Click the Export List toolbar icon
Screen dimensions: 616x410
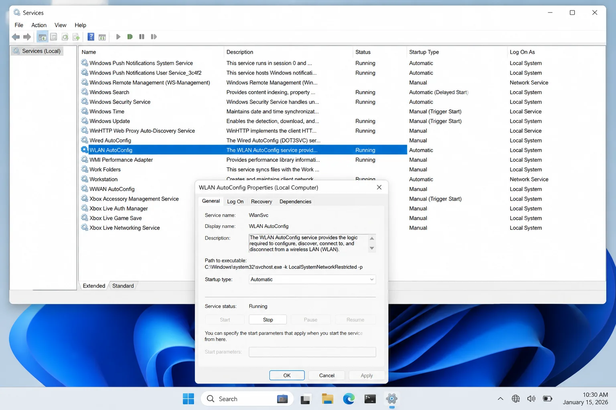tap(76, 37)
